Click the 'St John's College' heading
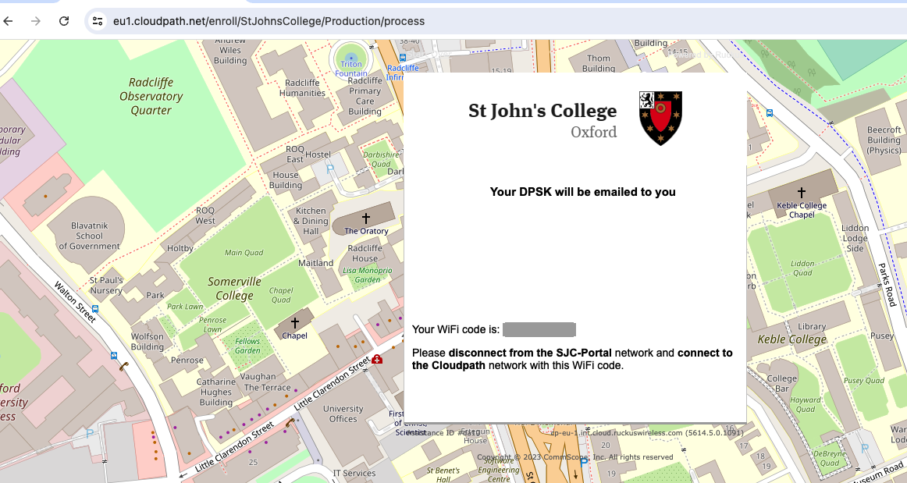 point(542,111)
